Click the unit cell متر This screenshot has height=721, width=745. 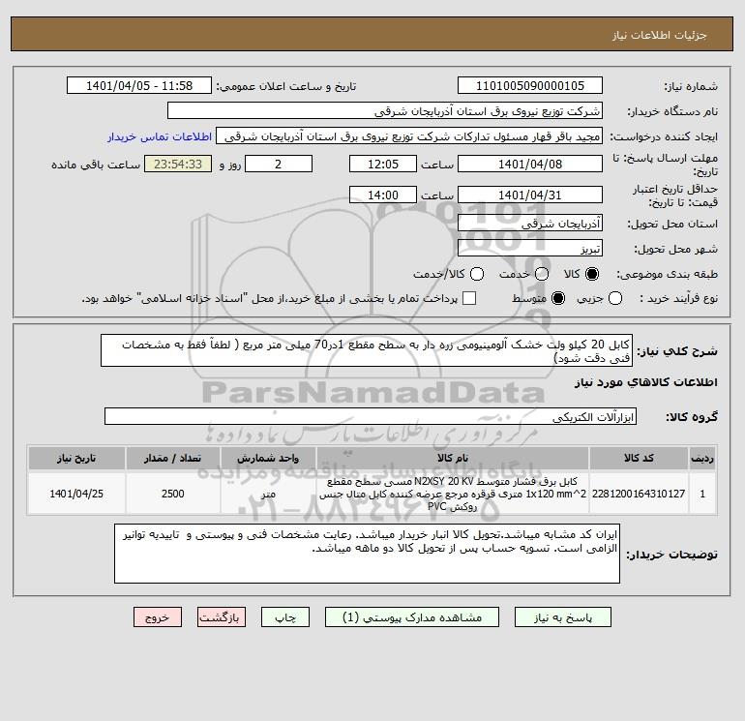pyautogui.click(x=268, y=494)
